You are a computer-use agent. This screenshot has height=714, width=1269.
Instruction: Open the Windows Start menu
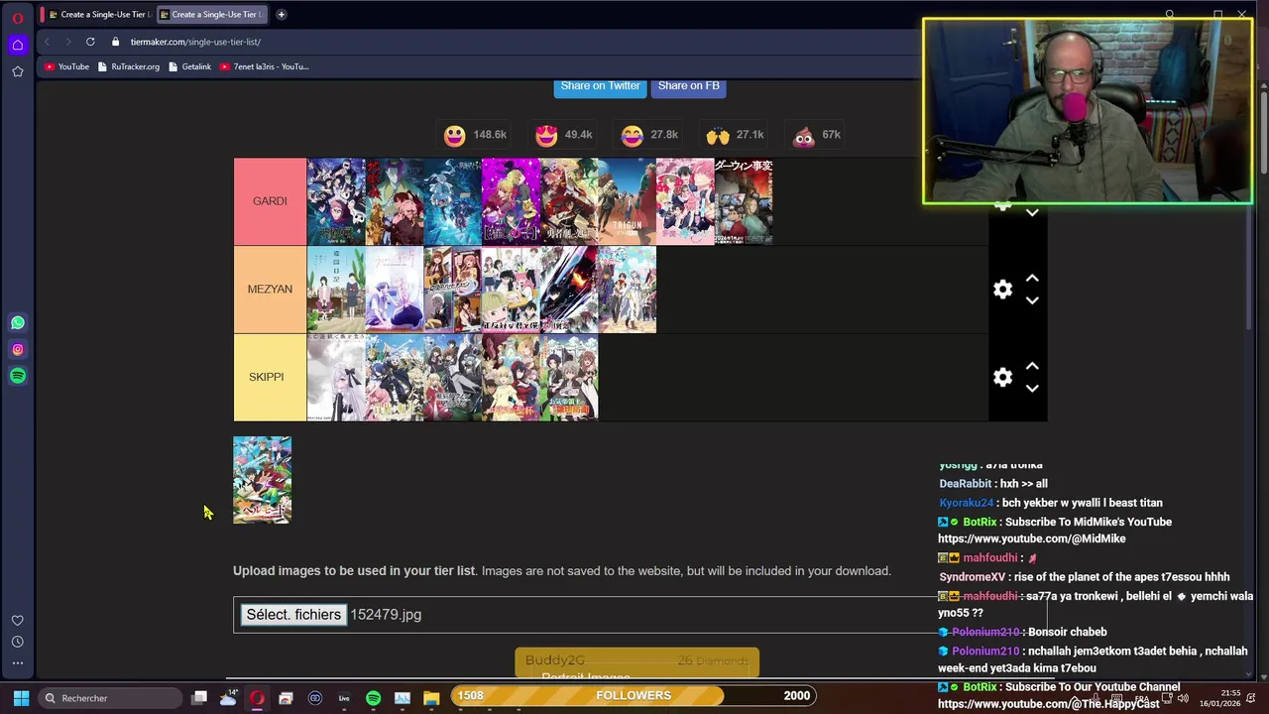pos(21,698)
